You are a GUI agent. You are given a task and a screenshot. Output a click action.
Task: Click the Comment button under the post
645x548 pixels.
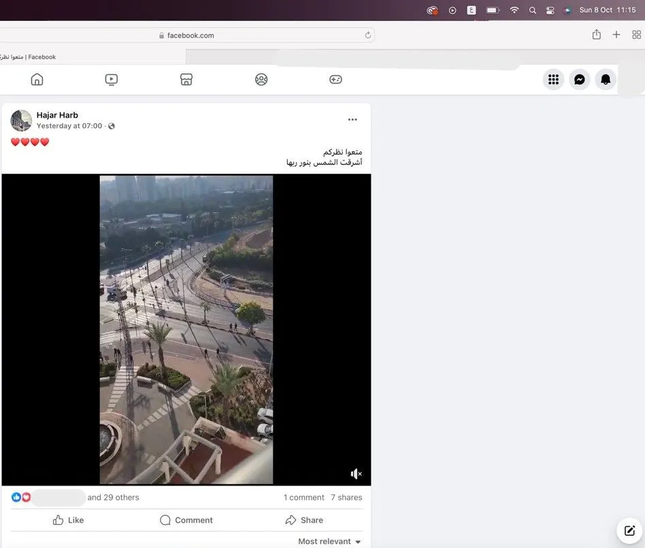(186, 520)
